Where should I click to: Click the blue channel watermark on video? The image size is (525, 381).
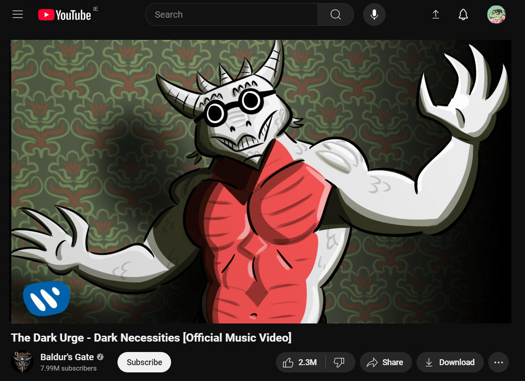tap(47, 299)
